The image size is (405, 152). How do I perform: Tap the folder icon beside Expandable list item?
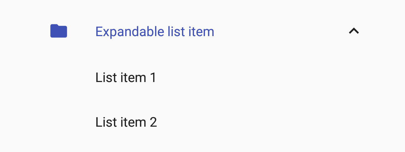[59, 31]
